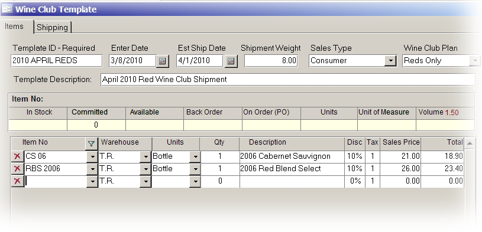This screenshot has height=232, width=482.
Task: Expand the Sales Type Consumer dropdown
Action: click(390, 61)
